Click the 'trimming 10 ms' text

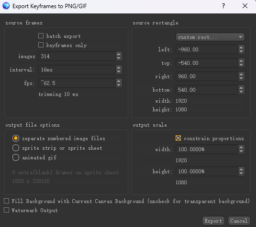click(x=58, y=94)
